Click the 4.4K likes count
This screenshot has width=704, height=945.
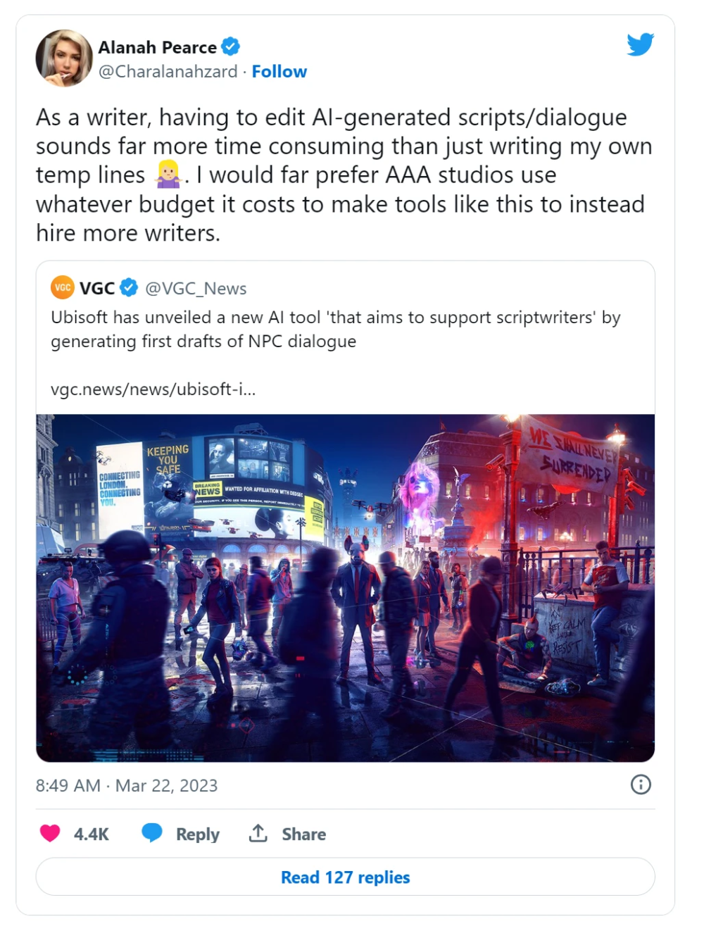(92, 834)
